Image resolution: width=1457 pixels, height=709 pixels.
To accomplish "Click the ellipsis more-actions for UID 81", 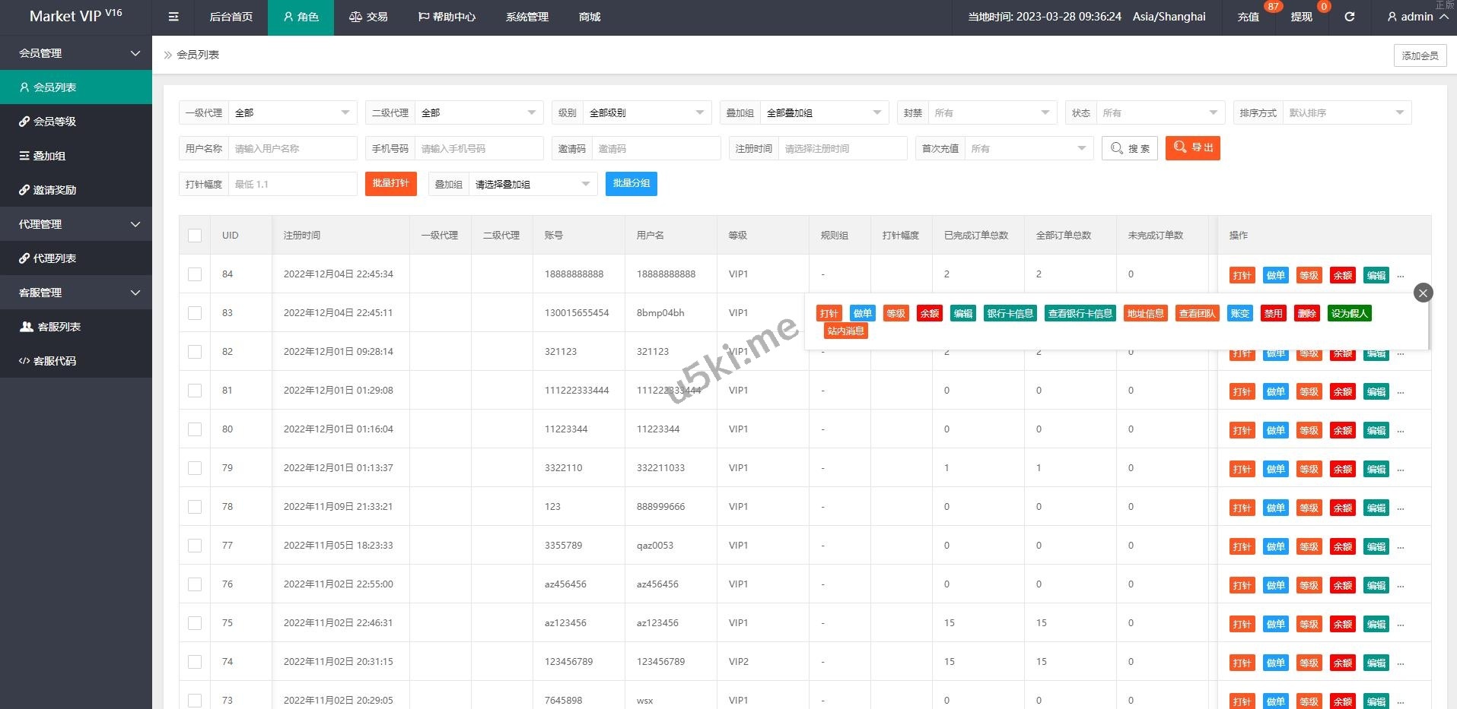I will pyautogui.click(x=1401, y=392).
